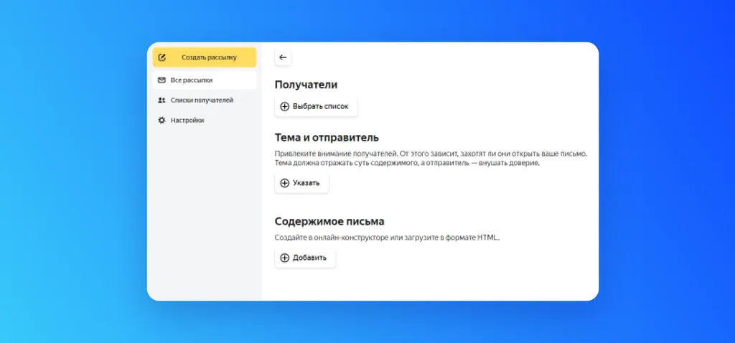
Task: Click the compose pencil icon in 'Создать рассылку'
Action: [162, 57]
